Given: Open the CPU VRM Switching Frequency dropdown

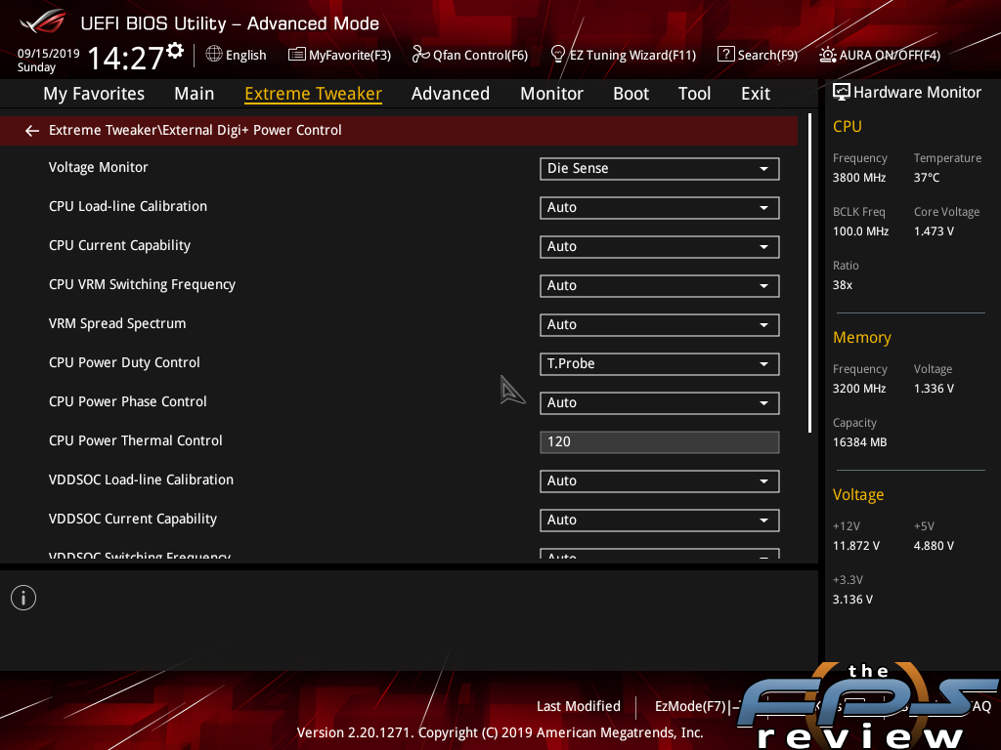Looking at the screenshot, I should coord(660,286).
